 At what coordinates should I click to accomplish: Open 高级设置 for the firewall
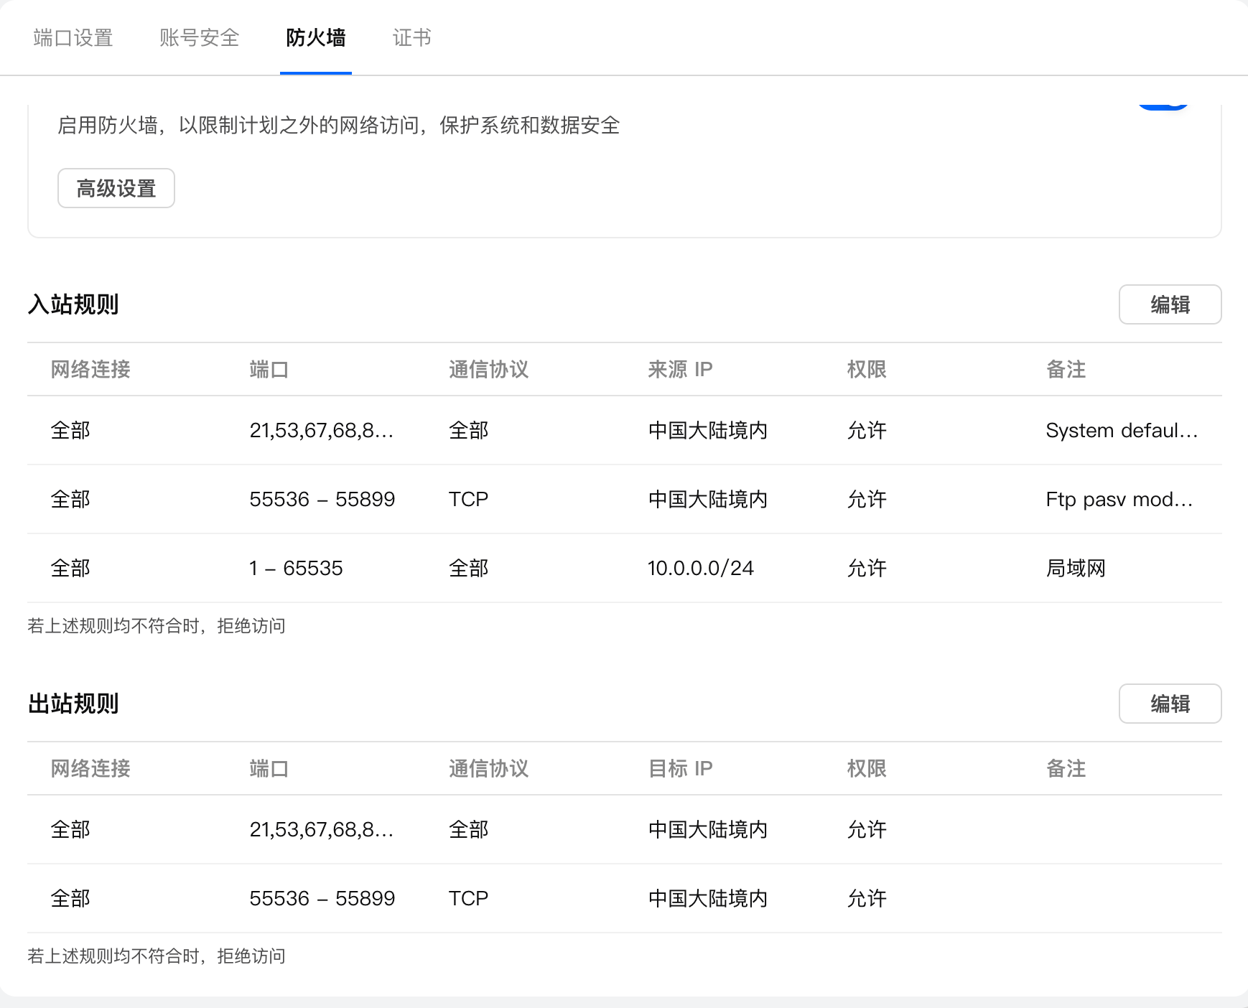click(x=116, y=189)
